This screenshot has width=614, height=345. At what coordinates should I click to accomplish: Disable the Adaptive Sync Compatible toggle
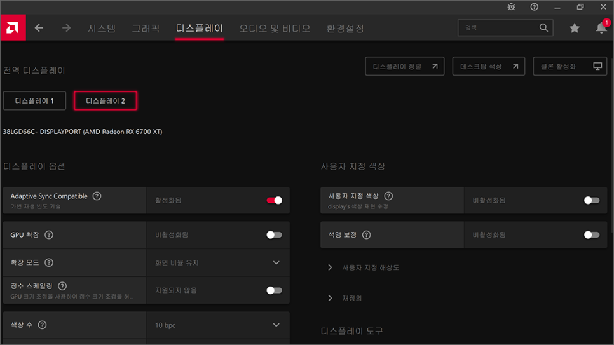click(x=274, y=200)
